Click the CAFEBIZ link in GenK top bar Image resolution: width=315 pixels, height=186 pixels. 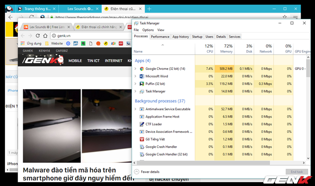coord(62,51)
